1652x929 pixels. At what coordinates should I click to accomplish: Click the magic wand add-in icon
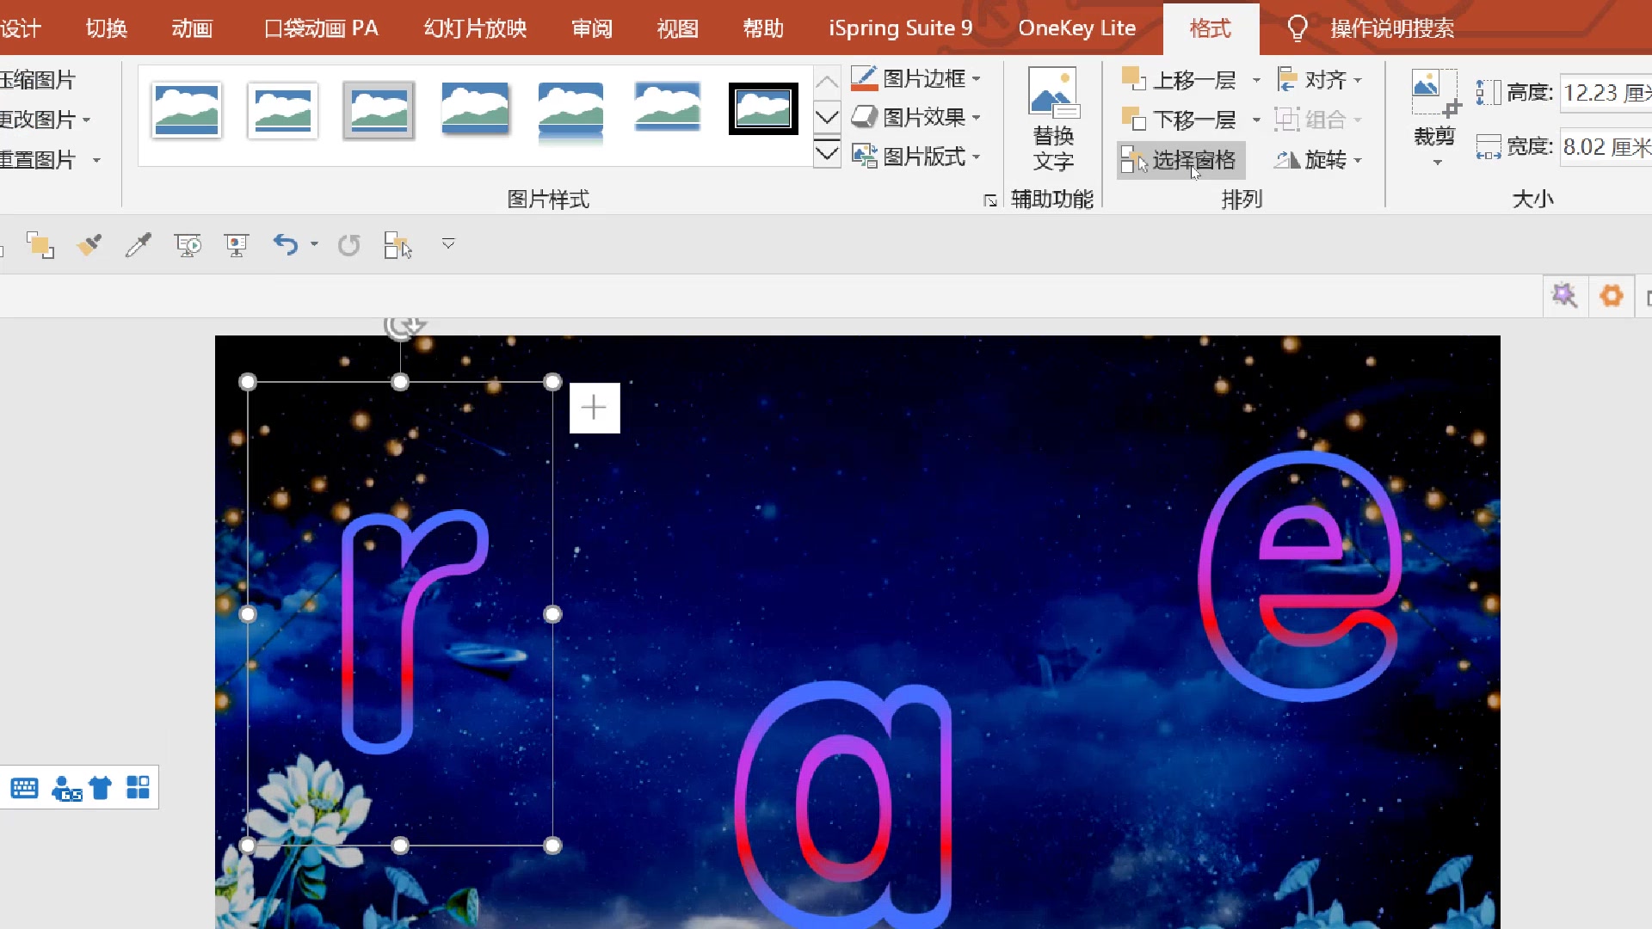1564,296
